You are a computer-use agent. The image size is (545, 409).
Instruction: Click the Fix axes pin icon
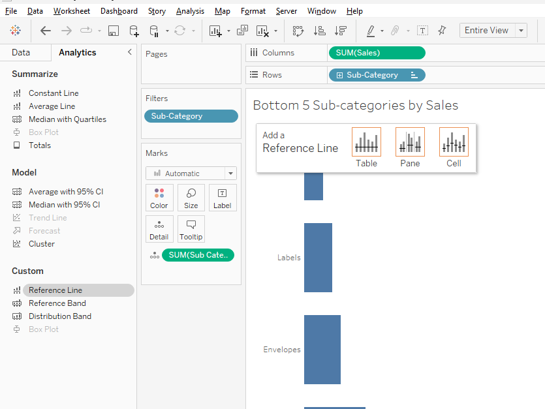[x=442, y=31]
